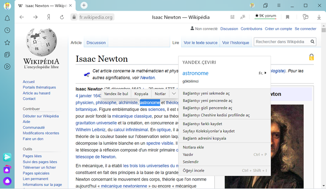Screen dimensions: 326x189
Task: Open 'Voir le texte source' tab
Action: coord(200,42)
